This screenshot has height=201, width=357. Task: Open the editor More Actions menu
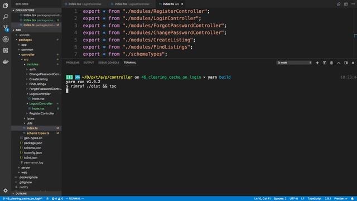click(353, 4)
